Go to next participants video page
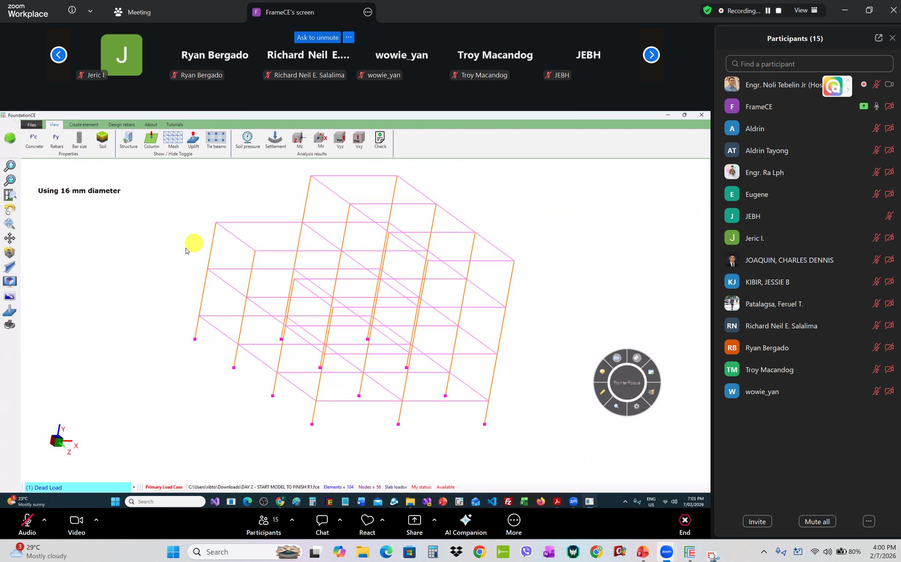901x562 pixels. coord(651,55)
